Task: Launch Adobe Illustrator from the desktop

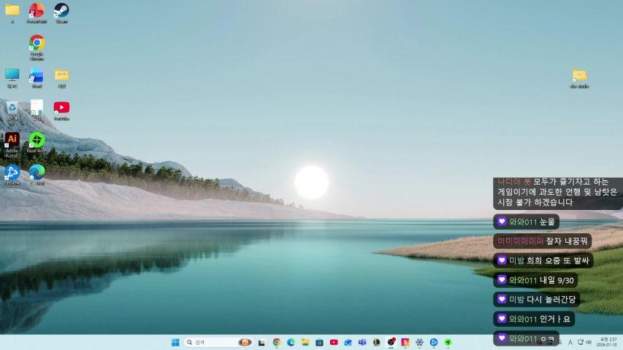Action: click(x=12, y=140)
